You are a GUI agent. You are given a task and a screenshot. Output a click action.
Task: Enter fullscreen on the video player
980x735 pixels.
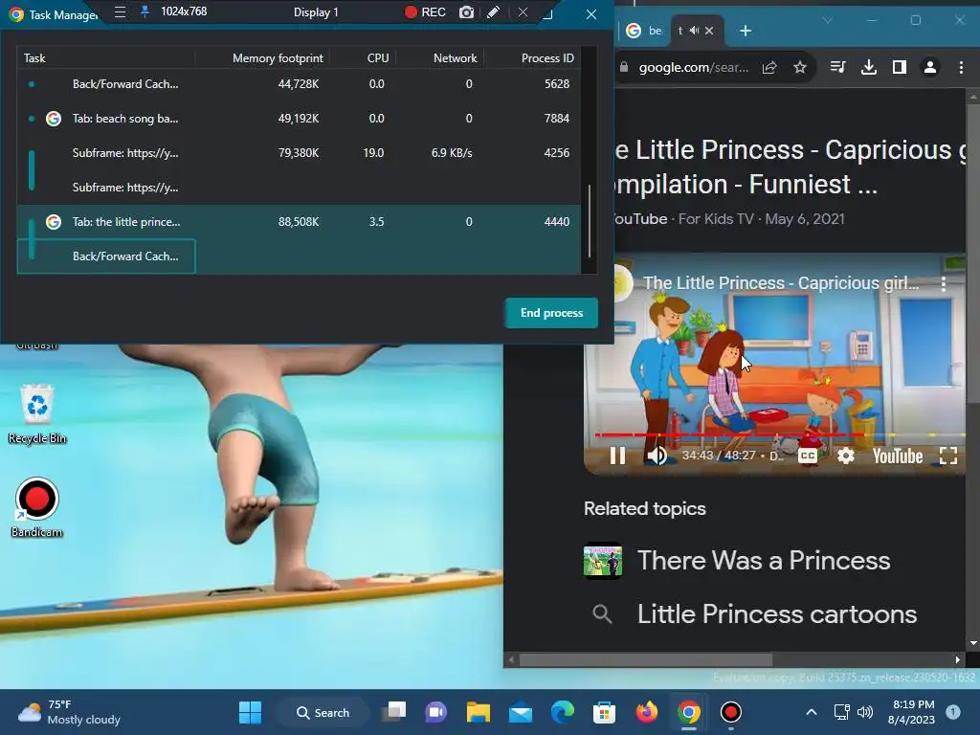pyautogui.click(x=948, y=456)
